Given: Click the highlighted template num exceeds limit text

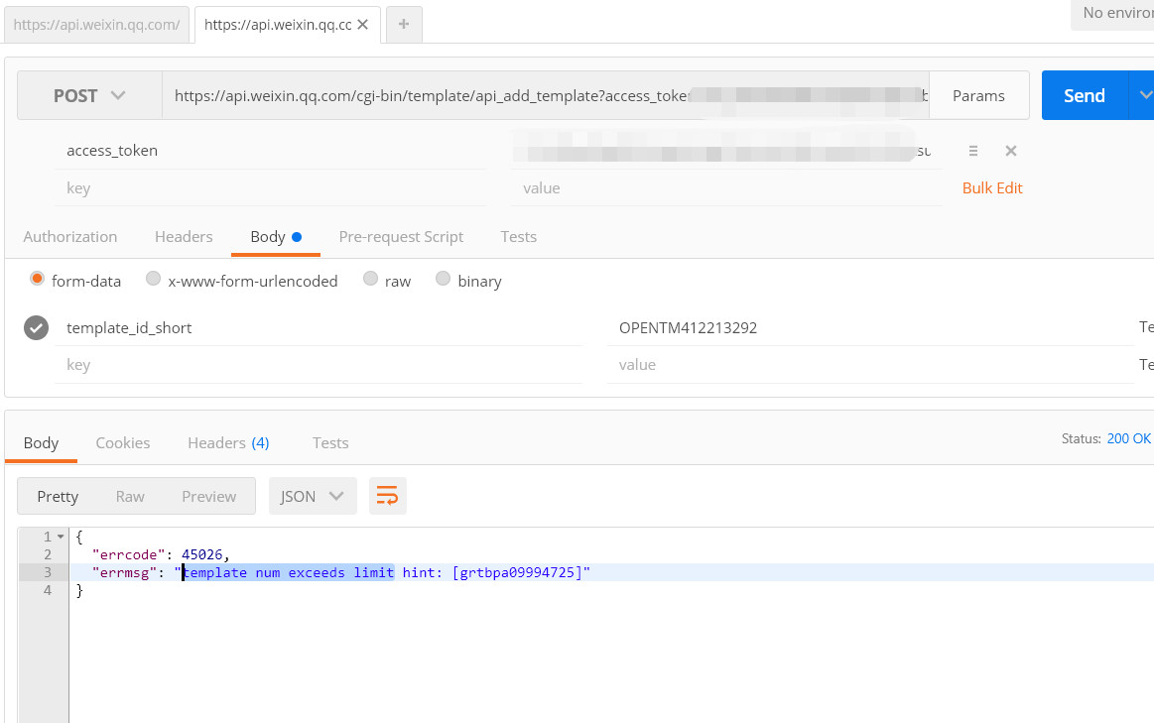Looking at the screenshot, I should [289, 572].
